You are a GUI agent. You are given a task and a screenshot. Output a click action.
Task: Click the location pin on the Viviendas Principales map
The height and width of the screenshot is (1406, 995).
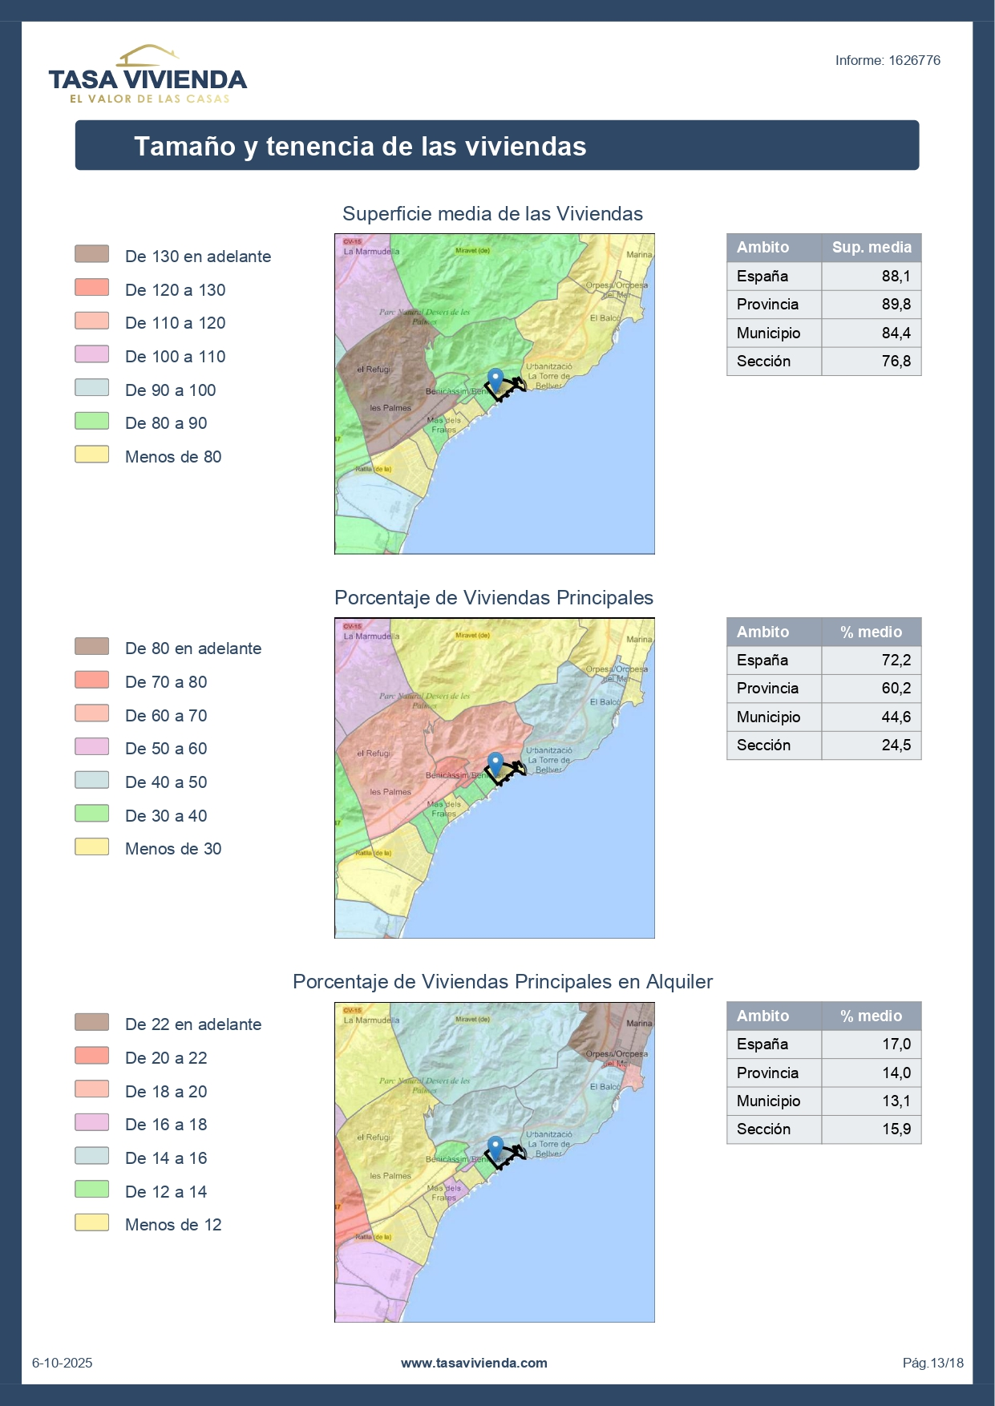click(x=495, y=764)
